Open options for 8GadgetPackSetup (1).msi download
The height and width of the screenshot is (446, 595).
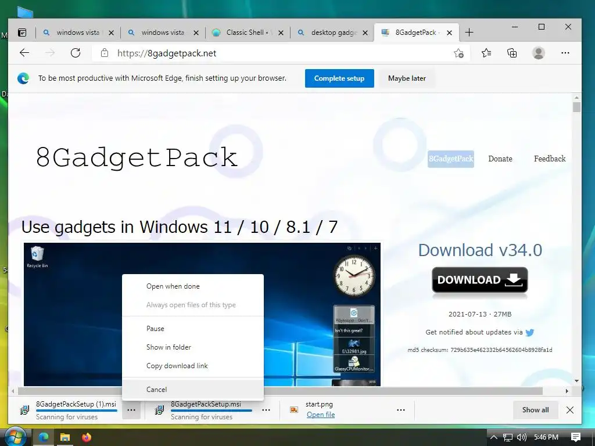[131, 410]
